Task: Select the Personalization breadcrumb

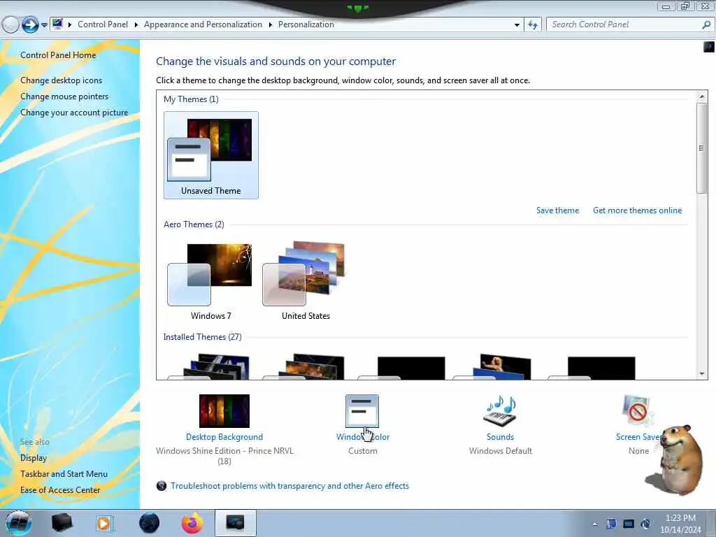Action: click(306, 24)
